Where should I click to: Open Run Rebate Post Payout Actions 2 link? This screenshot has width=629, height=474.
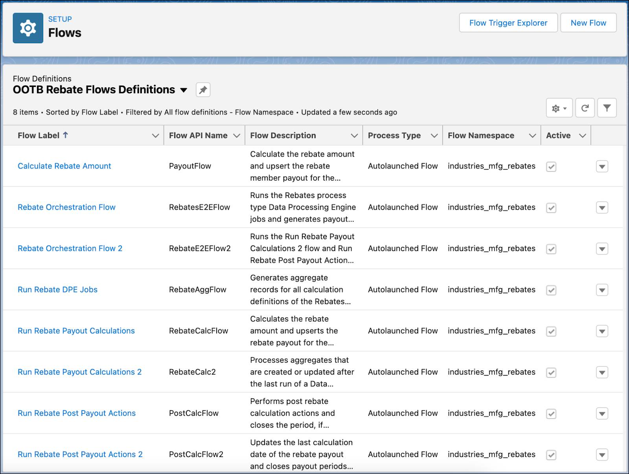coord(80,454)
